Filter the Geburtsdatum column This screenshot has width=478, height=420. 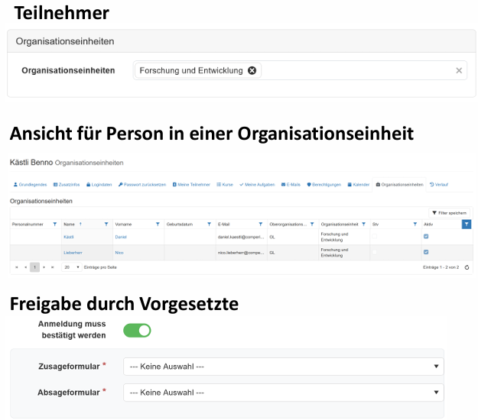[x=209, y=225]
